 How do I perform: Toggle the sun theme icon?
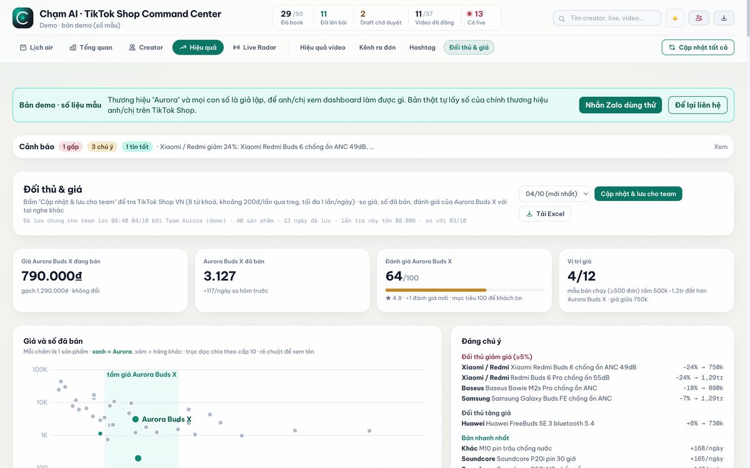pyautogui.click(x=675, y=18)
